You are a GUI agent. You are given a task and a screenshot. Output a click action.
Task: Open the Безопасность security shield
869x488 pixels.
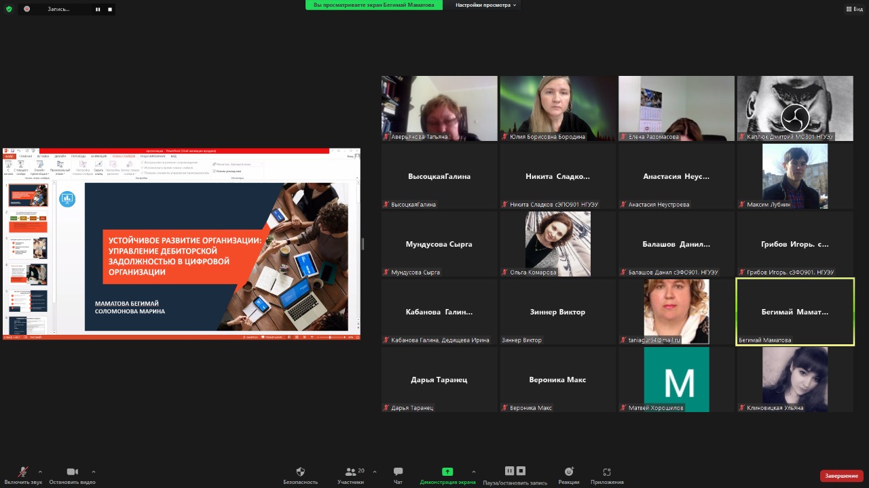[x=300, y=472]
